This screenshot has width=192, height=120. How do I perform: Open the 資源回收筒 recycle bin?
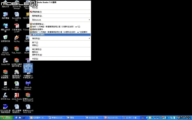[5, 39]
